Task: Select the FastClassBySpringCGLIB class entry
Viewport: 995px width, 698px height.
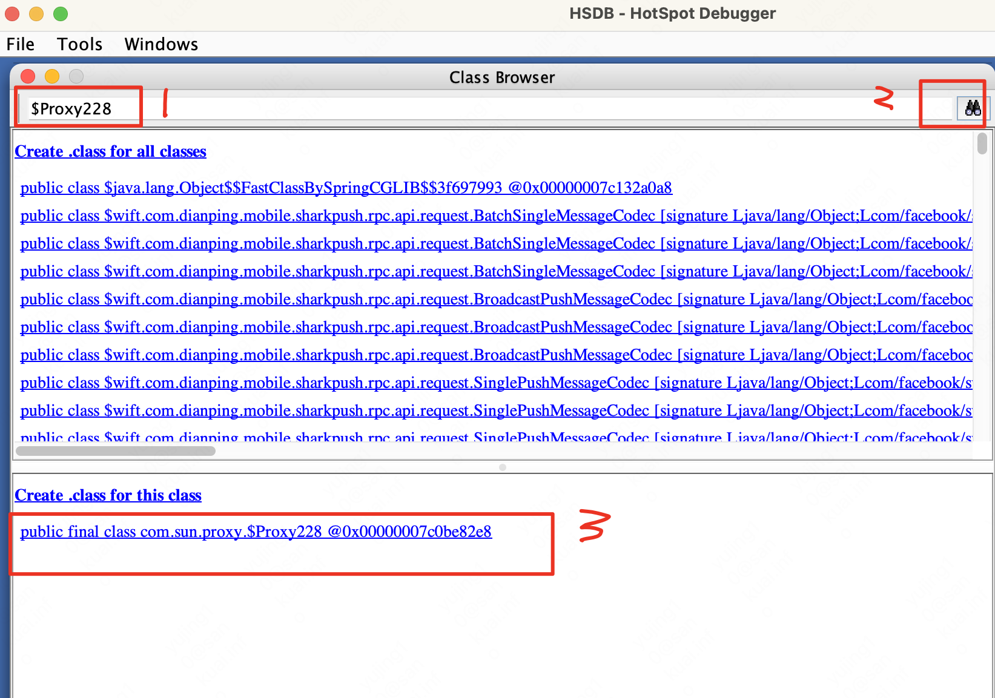Action: [346, 188]
